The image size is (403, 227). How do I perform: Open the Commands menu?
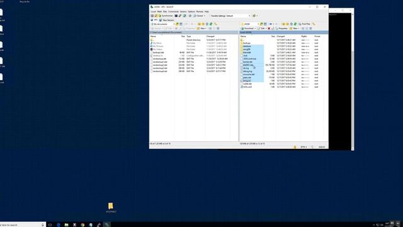click(174, 11)
